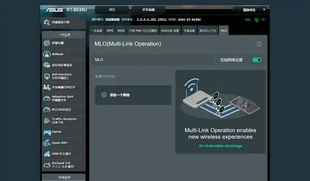Toggle the MLO switch off
This screenshot has height=181, width=310.
pos(257,60)
